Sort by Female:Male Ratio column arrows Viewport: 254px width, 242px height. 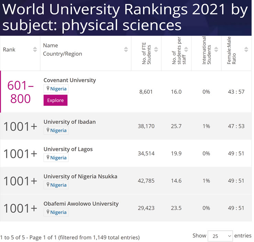click(x=246, y=49)
